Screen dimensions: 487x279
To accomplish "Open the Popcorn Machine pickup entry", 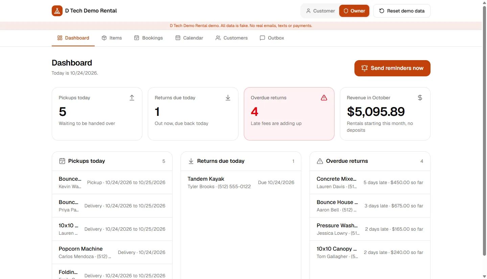I will pos(112,252).
